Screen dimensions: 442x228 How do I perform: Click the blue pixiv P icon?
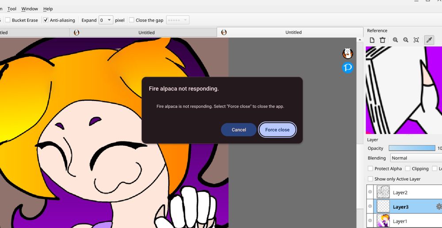(347, 68)
